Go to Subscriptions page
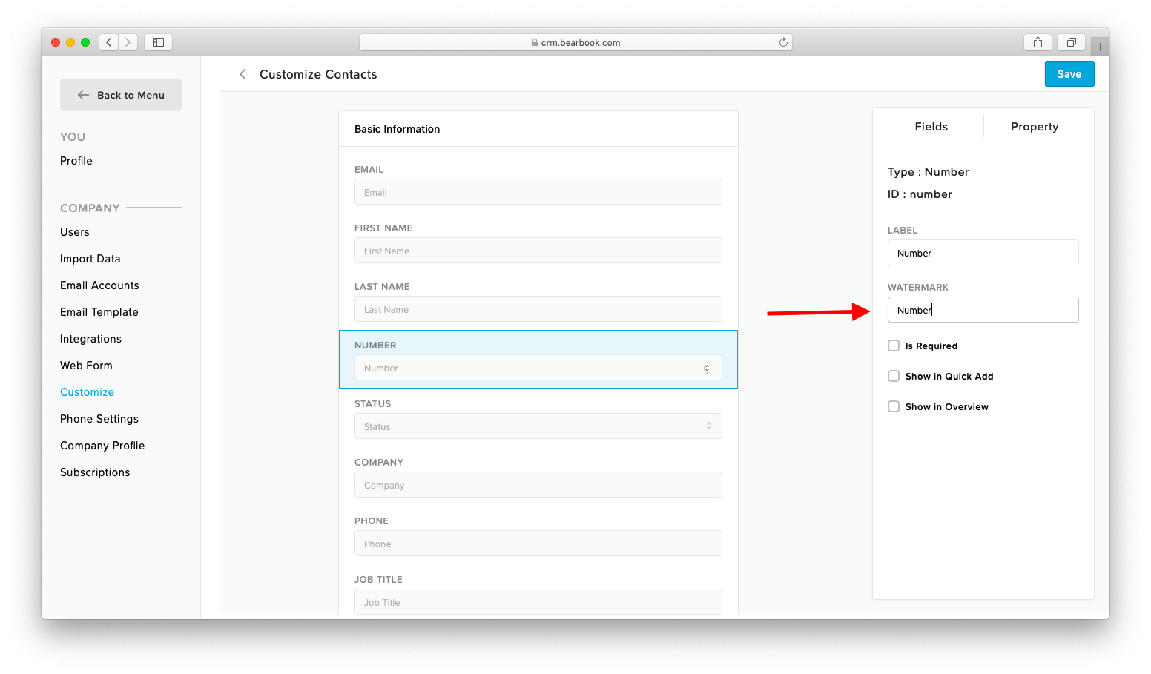Viewport: 1151px width, 674px height. tap(95, 472)
